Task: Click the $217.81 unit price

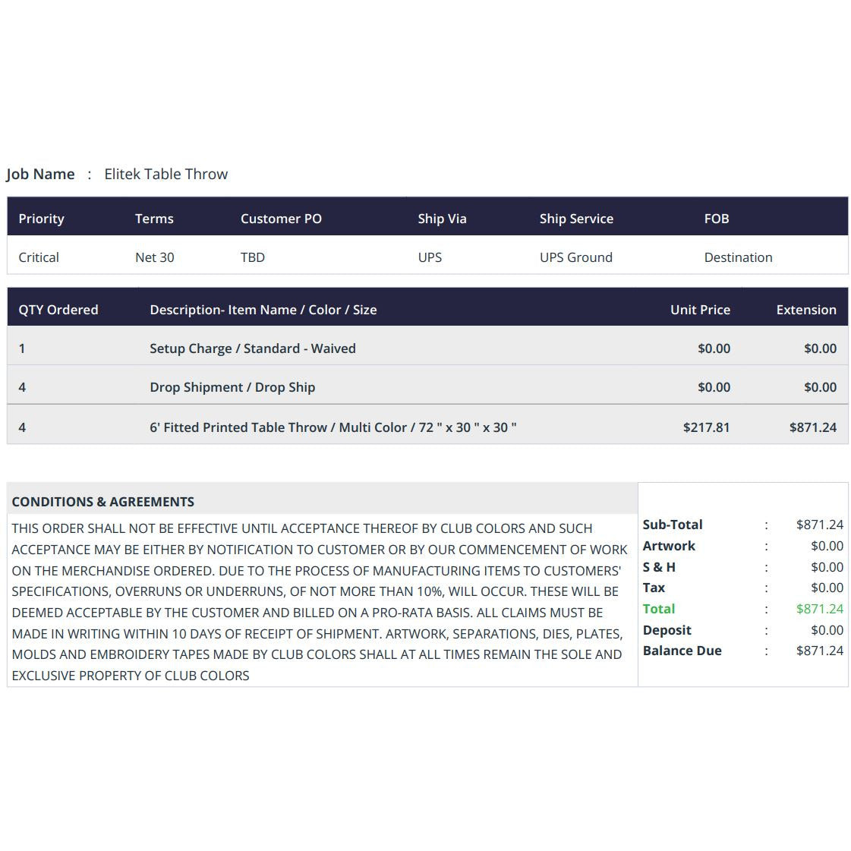Action: pos(706,427)
